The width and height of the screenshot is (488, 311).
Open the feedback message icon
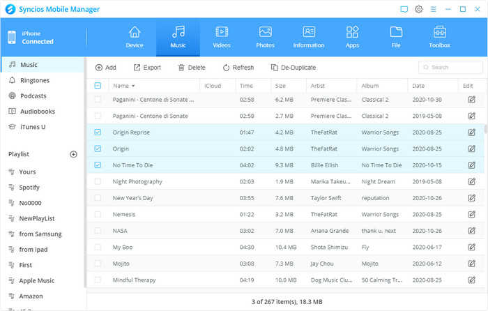point(404,9)
